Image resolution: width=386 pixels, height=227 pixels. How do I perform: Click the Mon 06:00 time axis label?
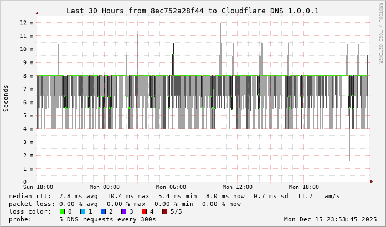(x=171, y=187)
